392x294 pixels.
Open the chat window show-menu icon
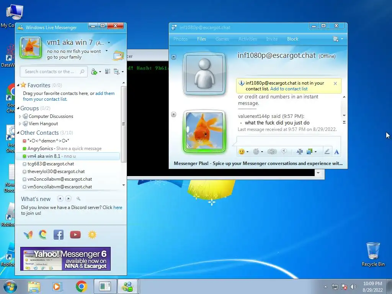(x=336, y=39)
